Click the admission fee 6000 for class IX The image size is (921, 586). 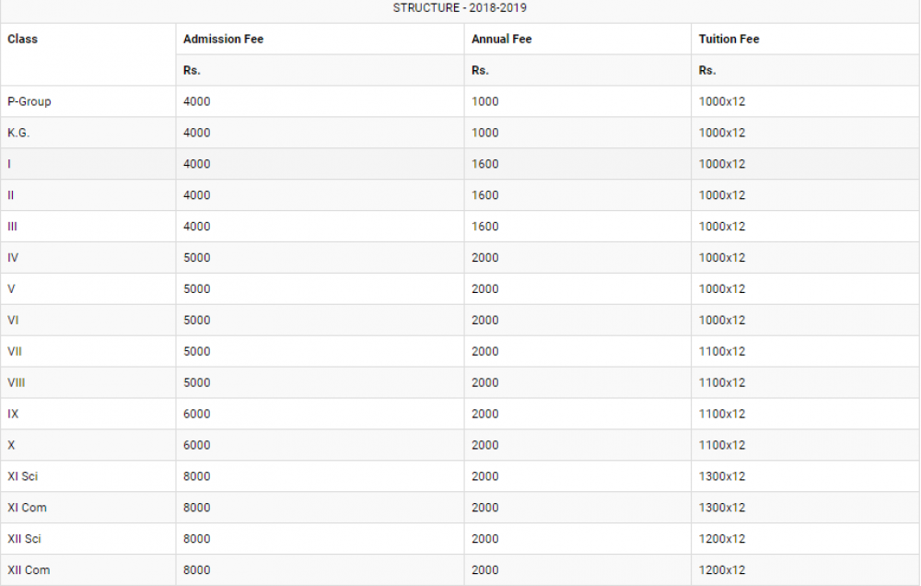197,414
